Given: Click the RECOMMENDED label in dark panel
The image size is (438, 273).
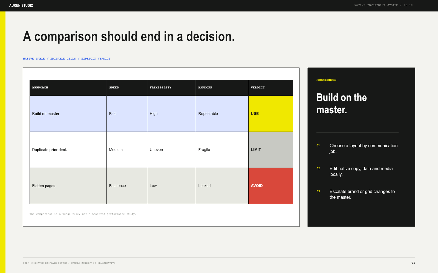Looking at the screenshot, I should click(326, 80).
